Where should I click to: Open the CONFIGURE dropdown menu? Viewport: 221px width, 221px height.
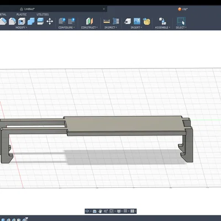pos(66,28)
